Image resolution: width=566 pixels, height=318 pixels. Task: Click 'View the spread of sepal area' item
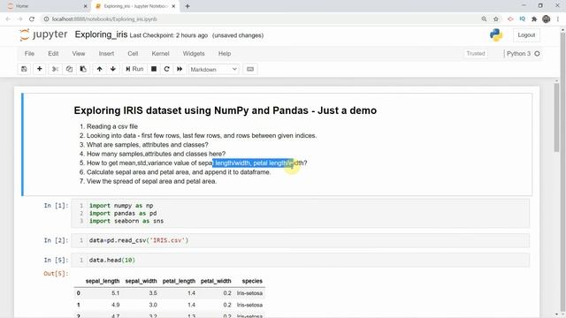[x=151, y=181]
